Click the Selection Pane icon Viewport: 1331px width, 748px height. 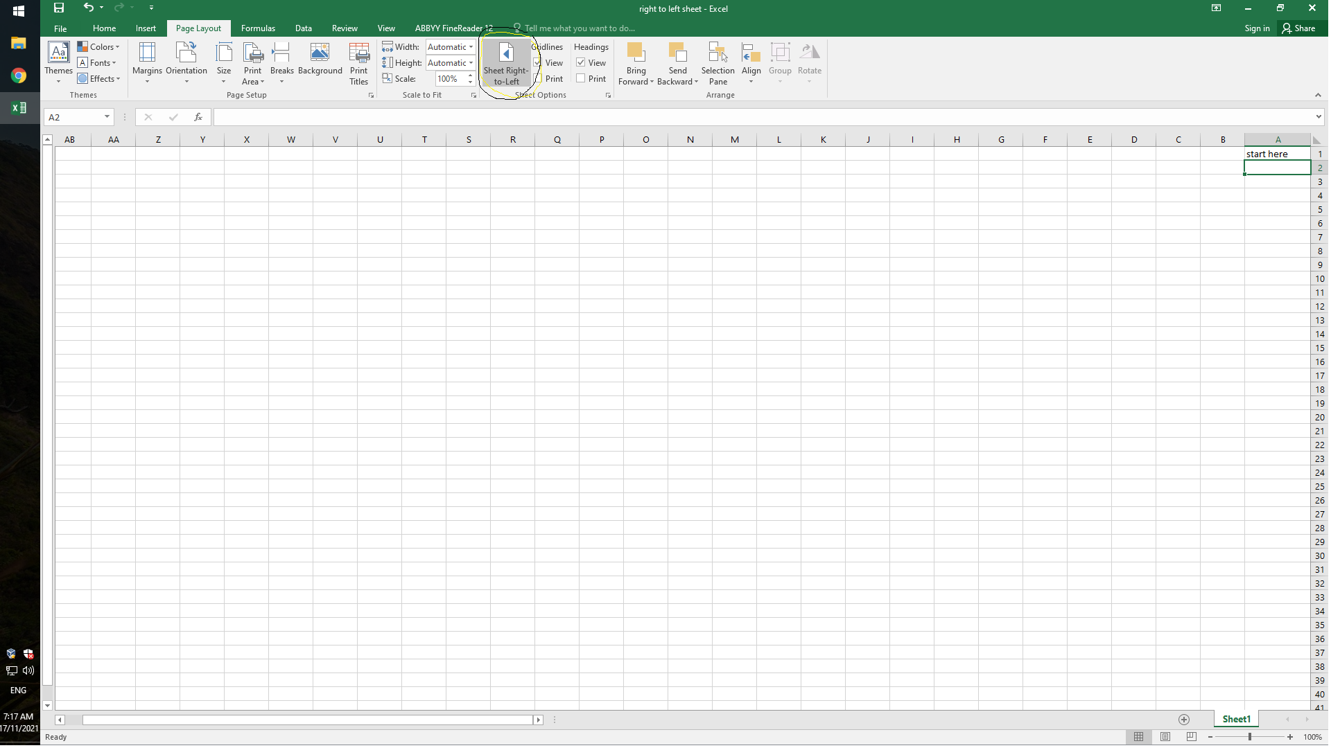tap(718, 62)
